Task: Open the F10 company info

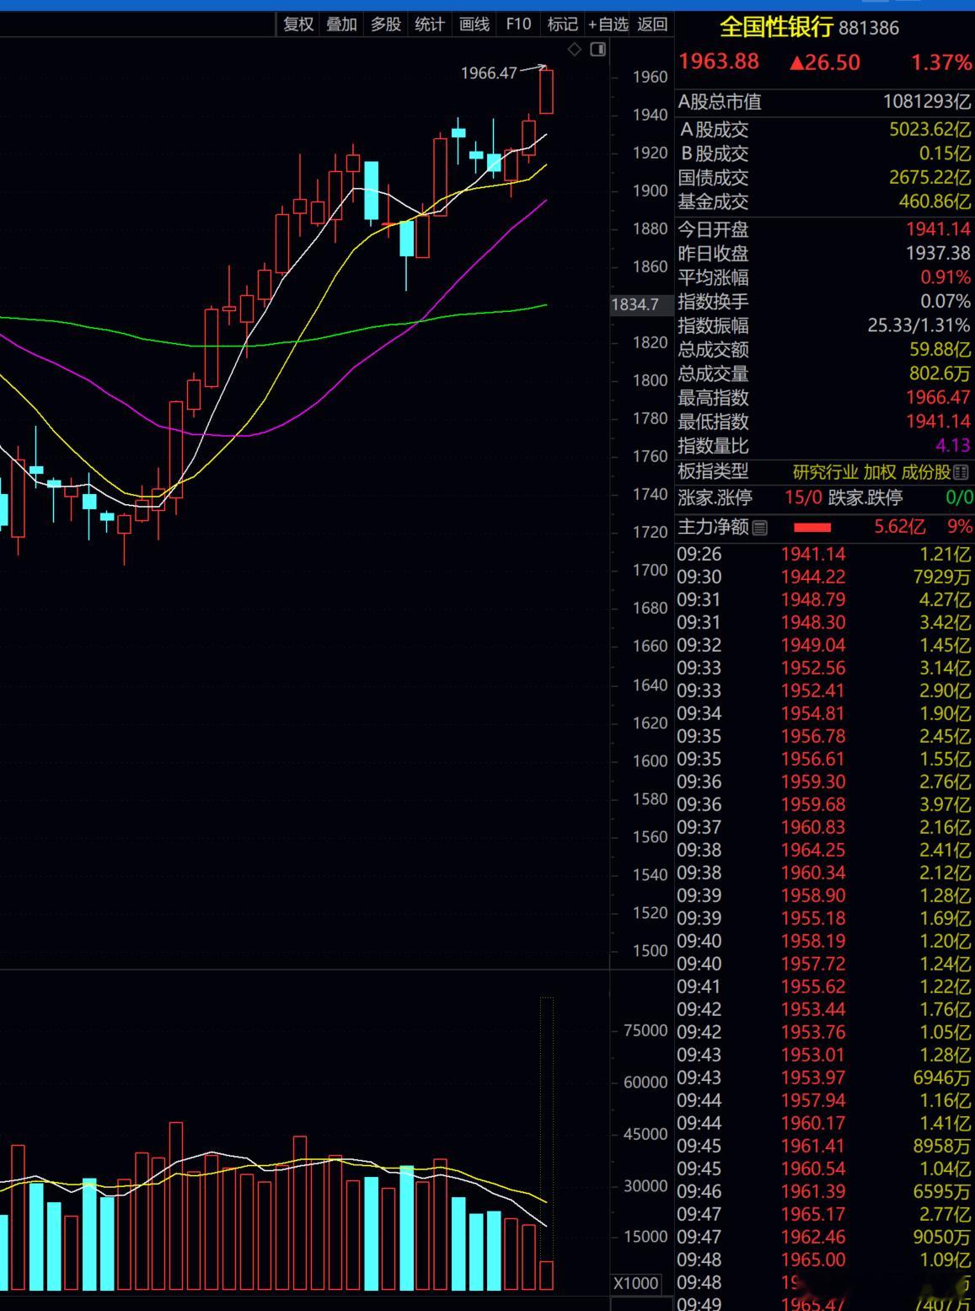Action: tap(518, 24)
